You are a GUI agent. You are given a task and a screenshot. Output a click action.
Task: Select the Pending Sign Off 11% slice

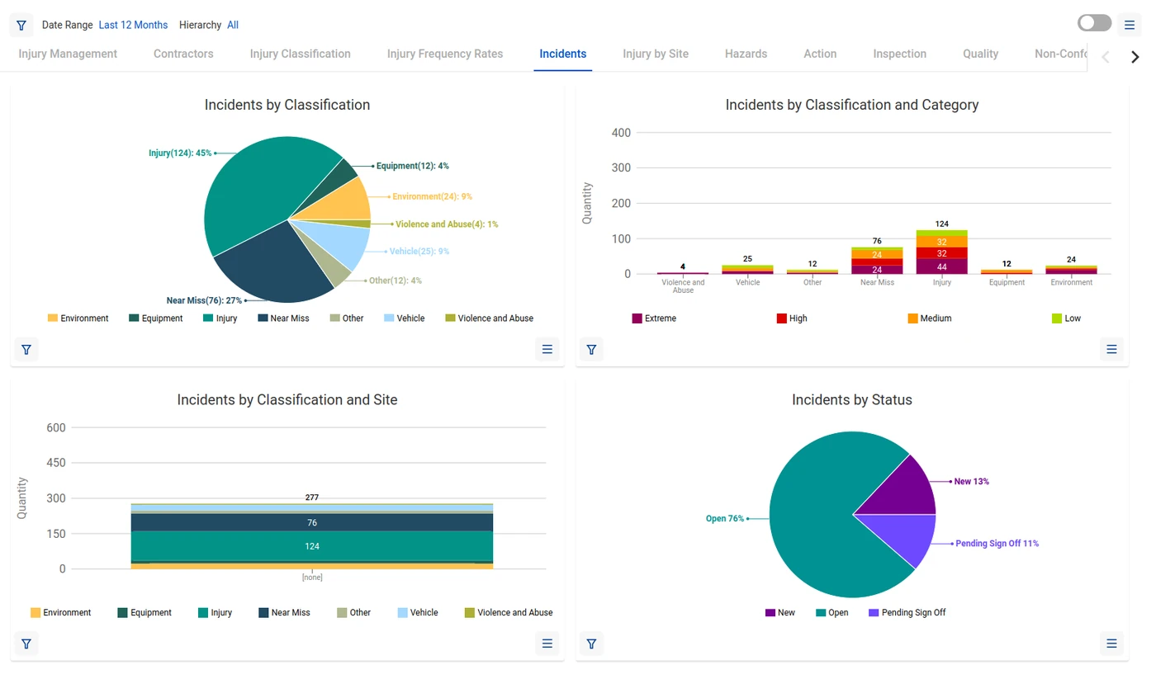(904, 535)
